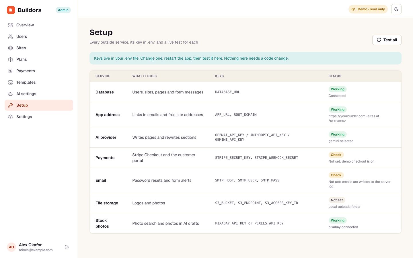The height and width of the screenshot is (258, 413).
Task: Click the Buildora brand name
Action: [30, 10]
